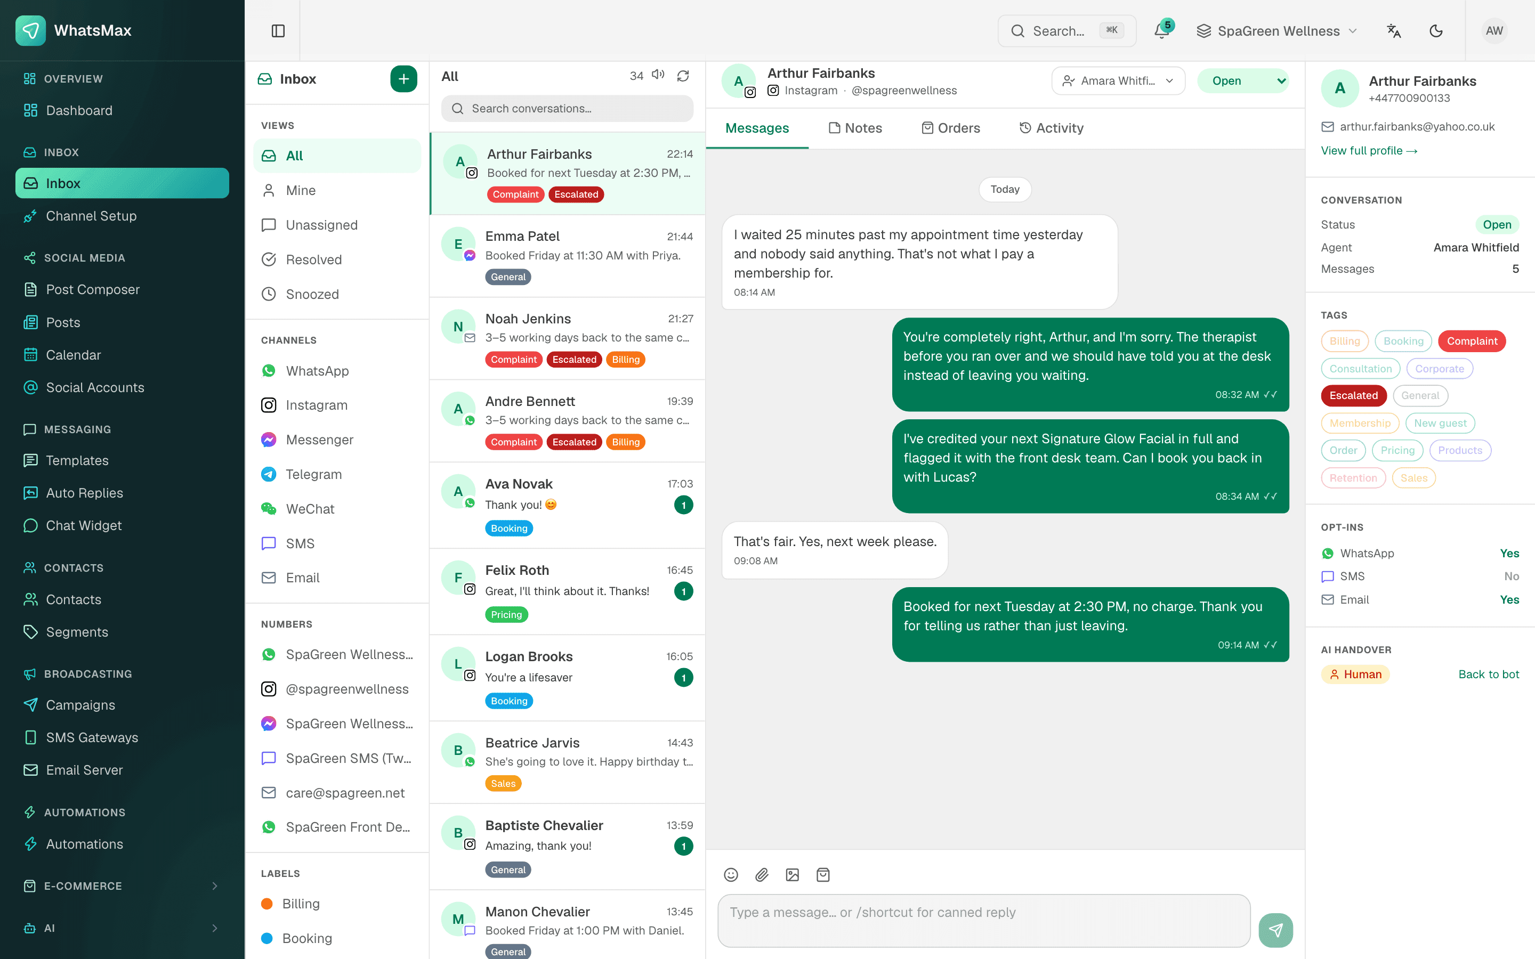
Task: Open the SpaGreen Wellness workspace dropdown
Action: pyautogui.click(x=1276, y=30)
